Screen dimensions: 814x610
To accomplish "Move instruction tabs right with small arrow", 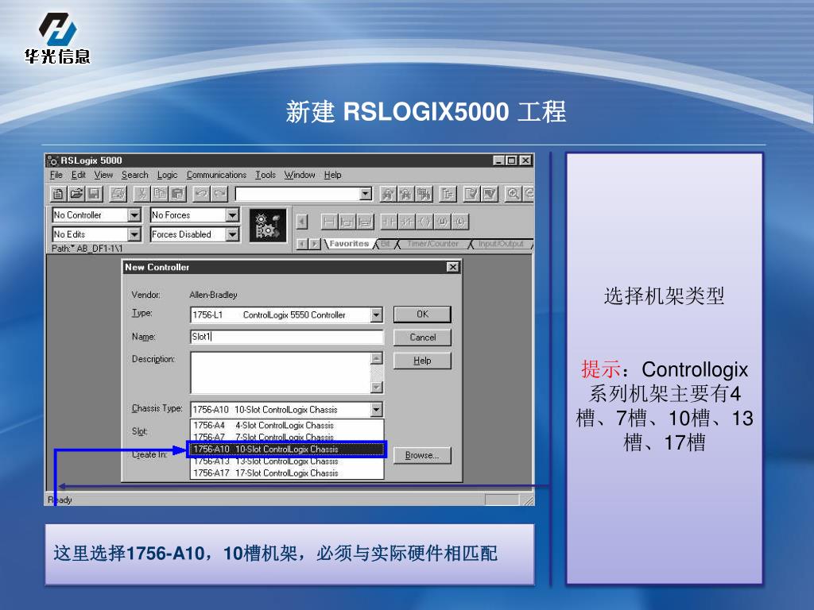I will click(315, 244).
